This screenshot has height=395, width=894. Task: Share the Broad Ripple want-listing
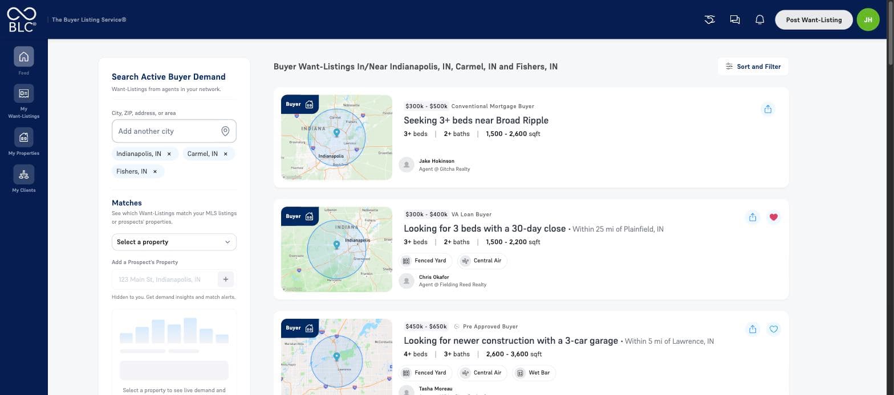768,109
